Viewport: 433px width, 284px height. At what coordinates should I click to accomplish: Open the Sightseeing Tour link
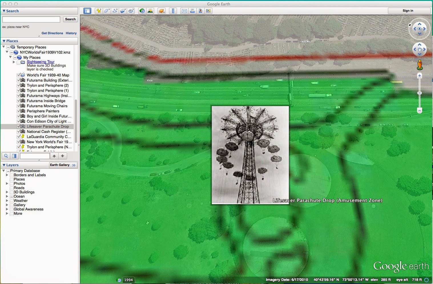(x=41, y=62)
